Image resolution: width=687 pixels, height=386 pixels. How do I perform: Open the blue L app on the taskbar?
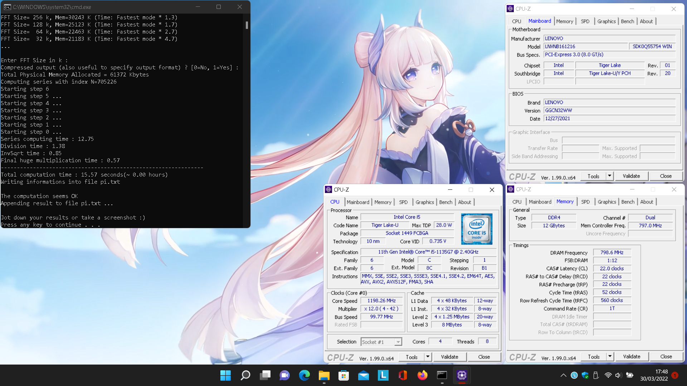tap(383, 375)
